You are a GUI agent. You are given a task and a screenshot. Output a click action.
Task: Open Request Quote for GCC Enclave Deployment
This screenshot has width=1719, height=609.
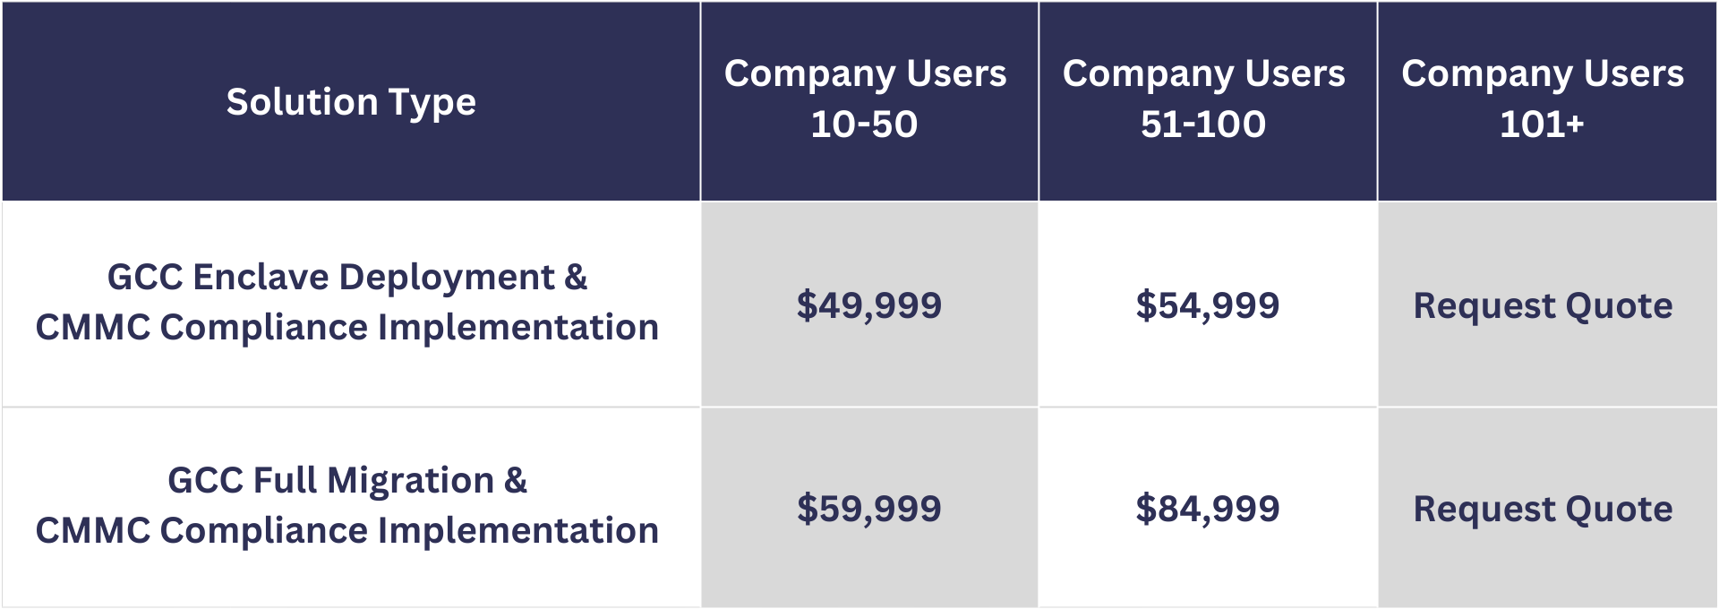pyautogui.click(x=1543, y=305)
